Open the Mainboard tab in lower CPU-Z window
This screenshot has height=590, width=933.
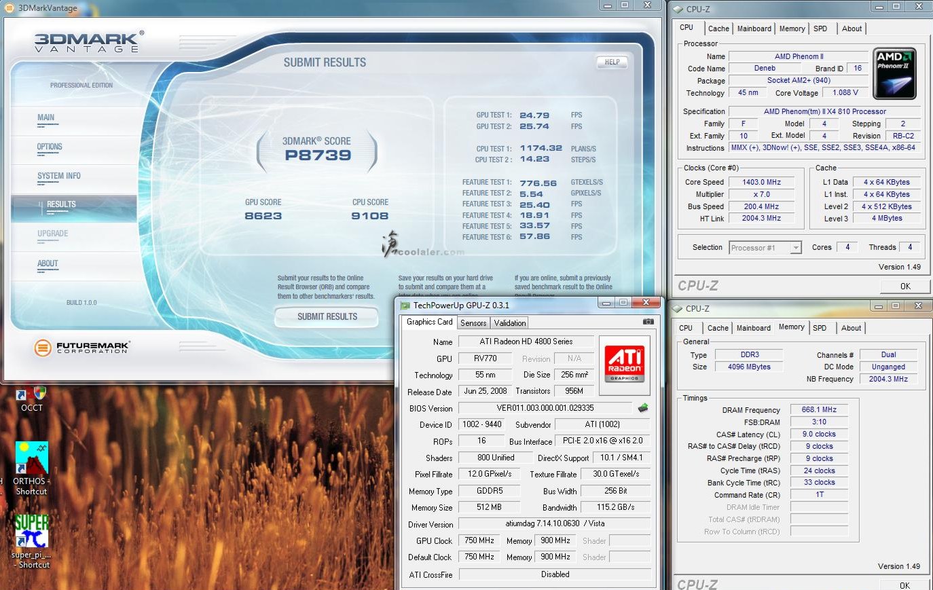tap(754, 328)
